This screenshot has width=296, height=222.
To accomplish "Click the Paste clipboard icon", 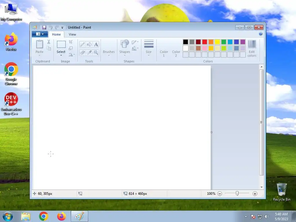I will pos(39,44).
